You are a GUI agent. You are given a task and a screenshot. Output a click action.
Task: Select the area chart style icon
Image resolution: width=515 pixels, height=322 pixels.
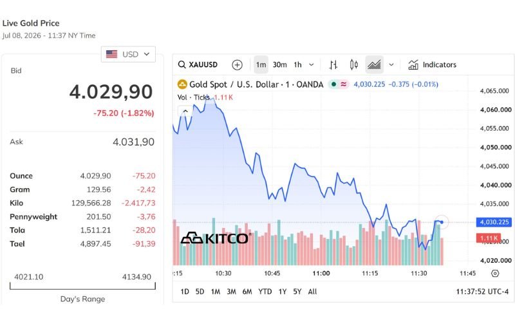[x=374, y=64]
